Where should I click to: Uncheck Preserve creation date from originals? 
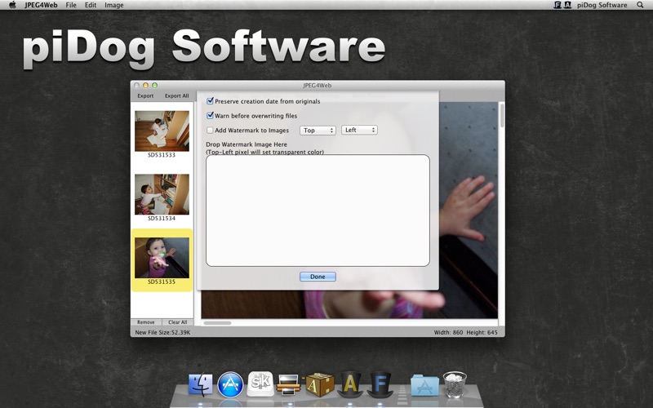pos(211,100)
